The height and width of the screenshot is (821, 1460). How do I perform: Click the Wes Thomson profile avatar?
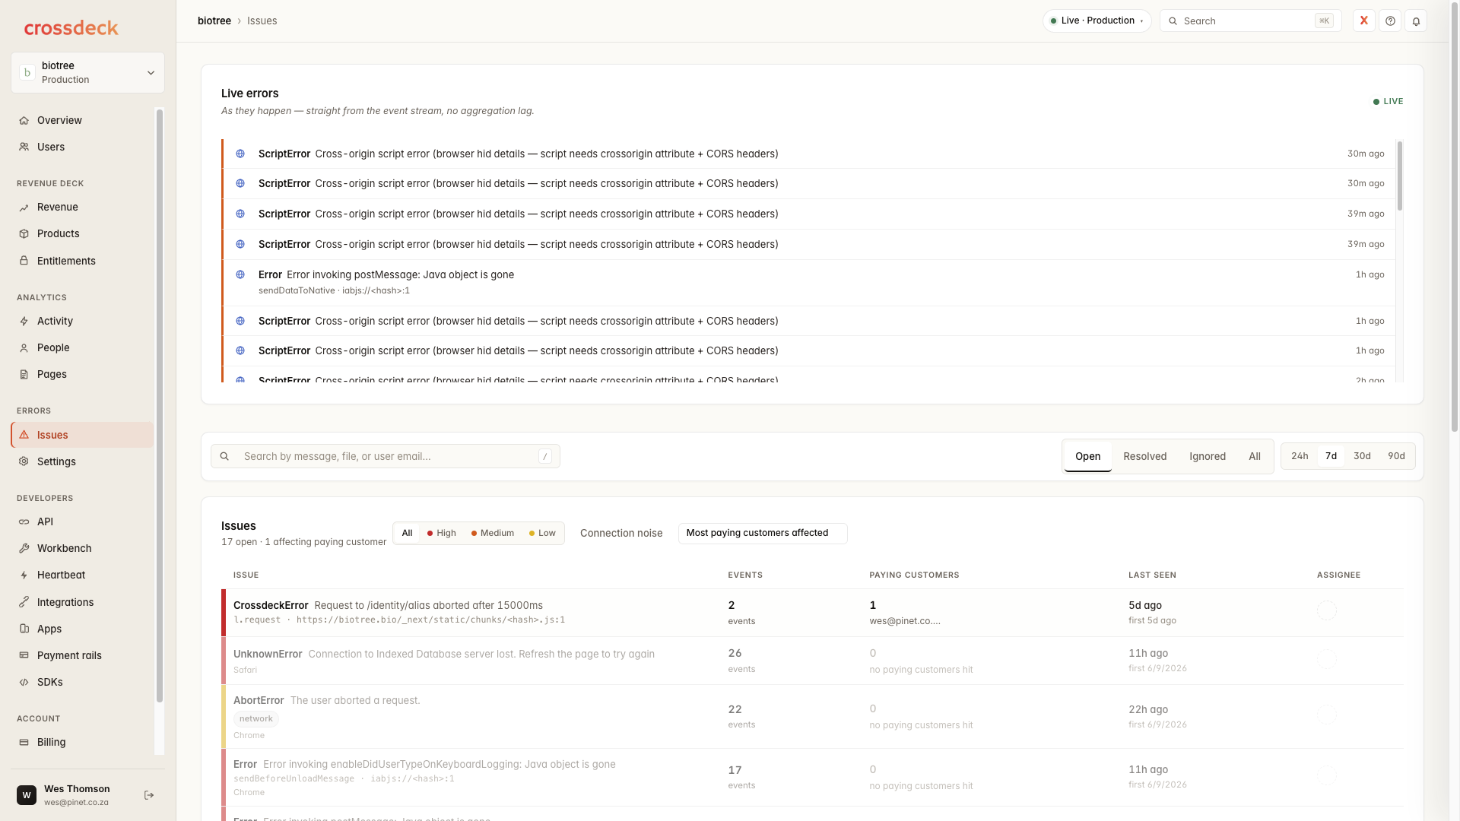click(27, 795)
